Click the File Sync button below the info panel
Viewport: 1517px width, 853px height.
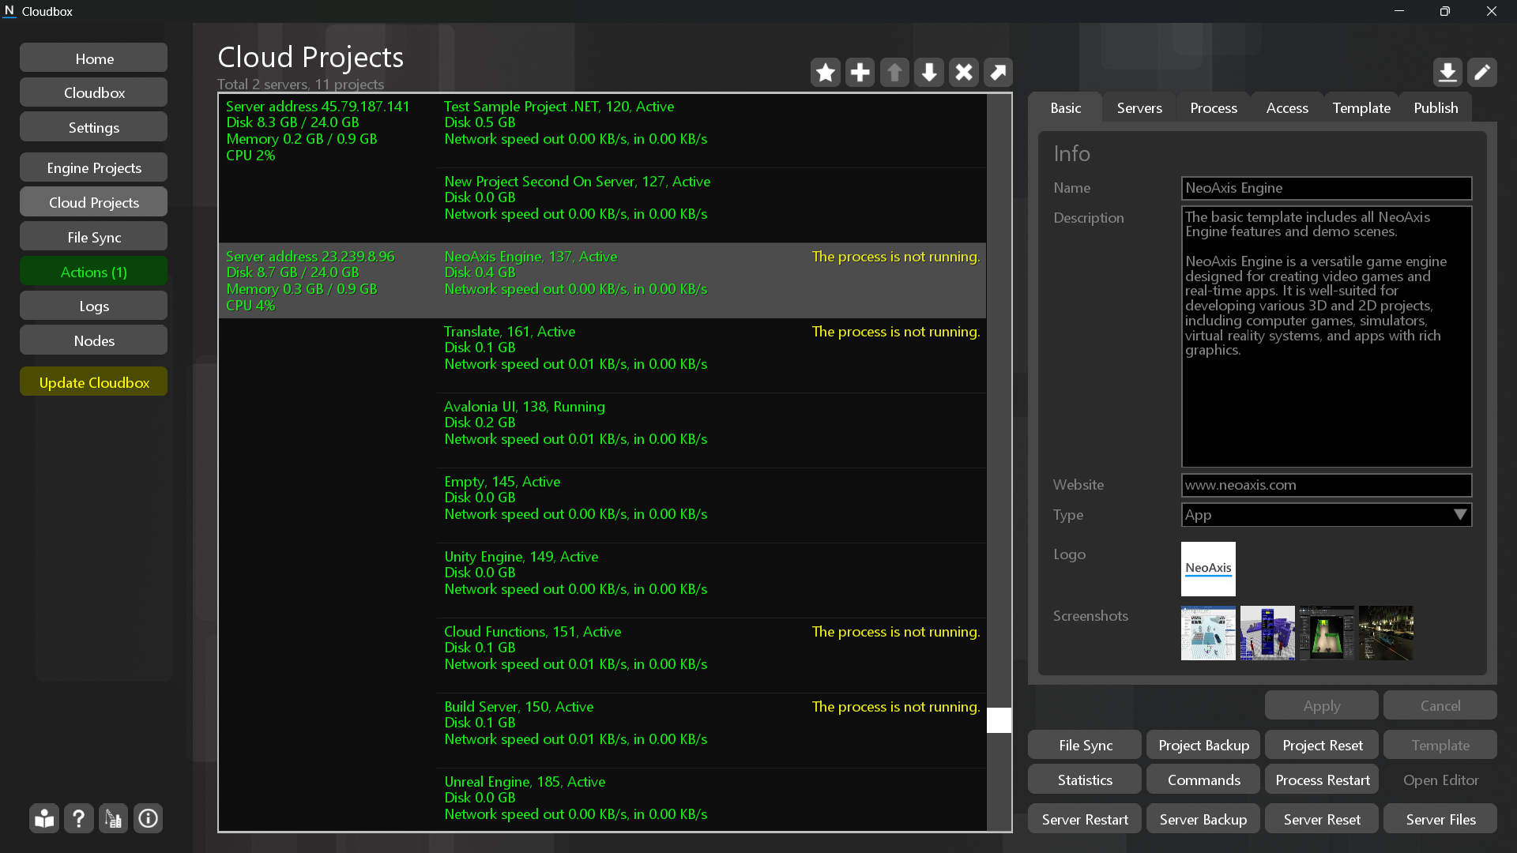pyautogui.click(x=1085, y=745)
